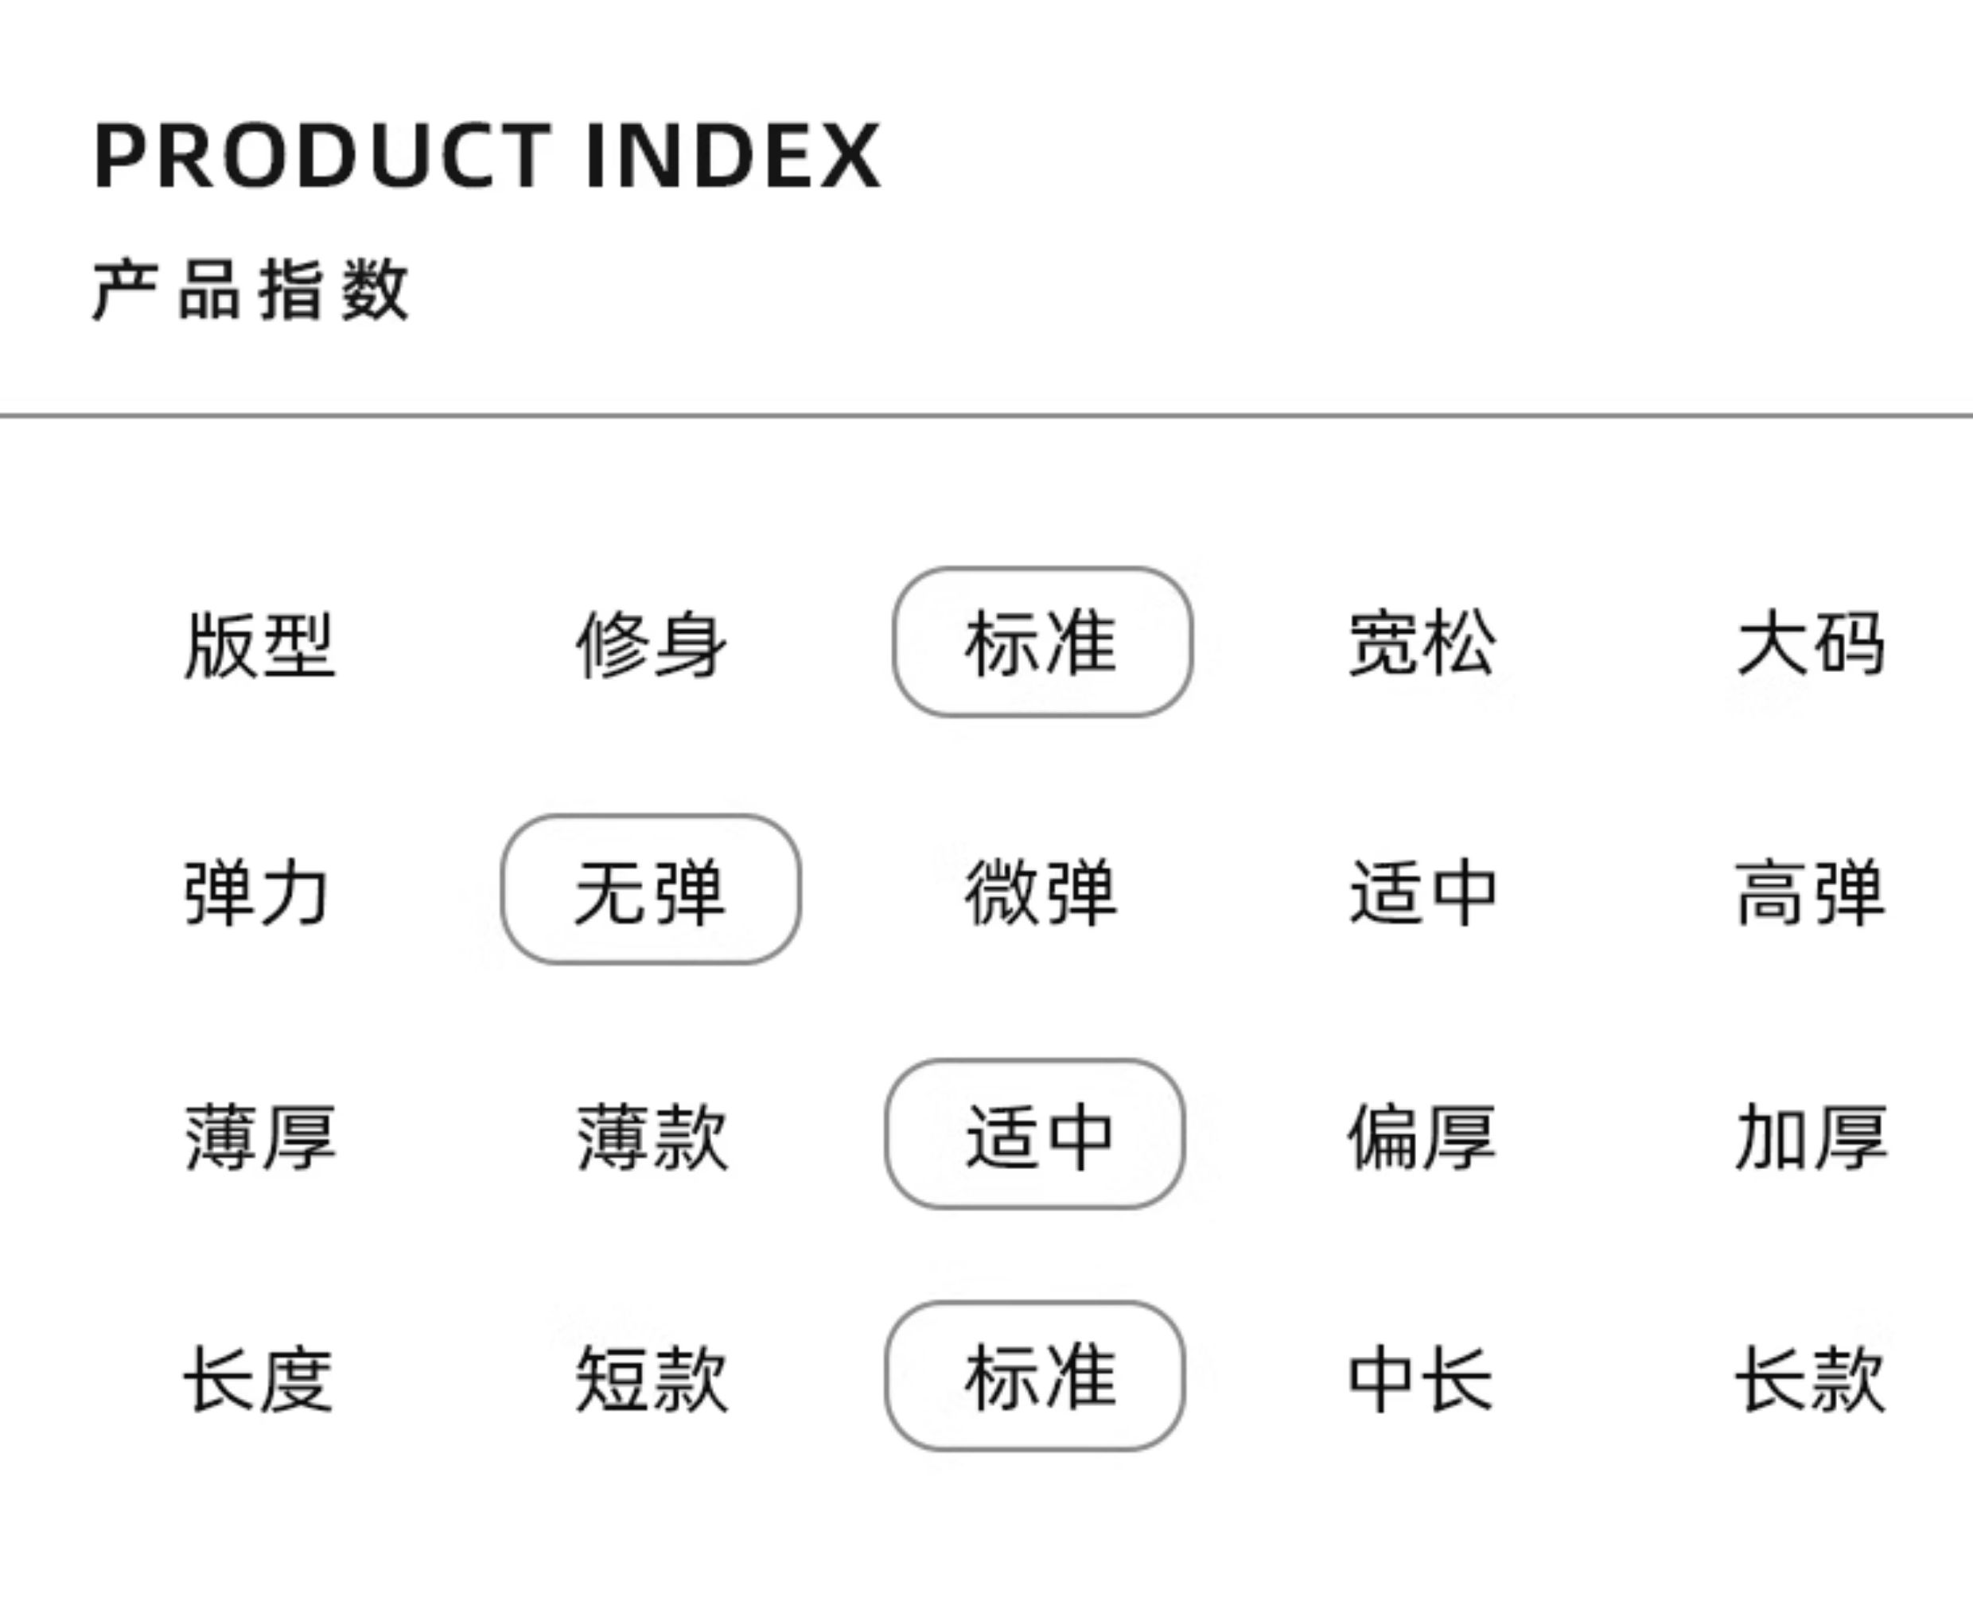Select the 大码 size option

[1811, 643]
